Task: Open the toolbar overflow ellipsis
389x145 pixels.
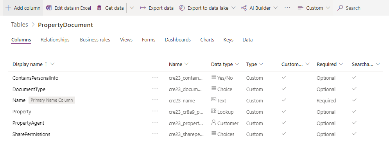Action: pyautogui.click(x=287, y=8)
